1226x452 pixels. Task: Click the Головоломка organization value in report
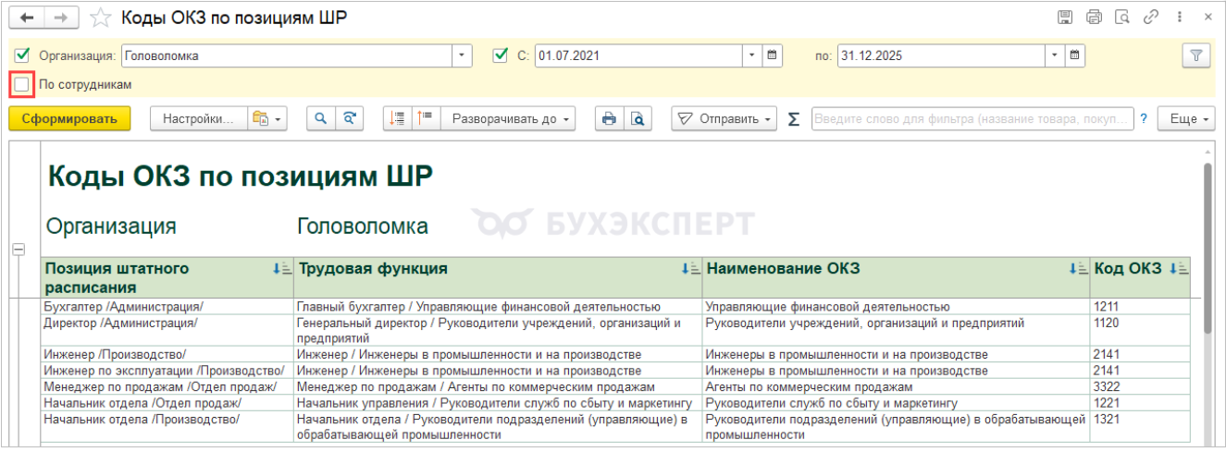pos(363,226)
